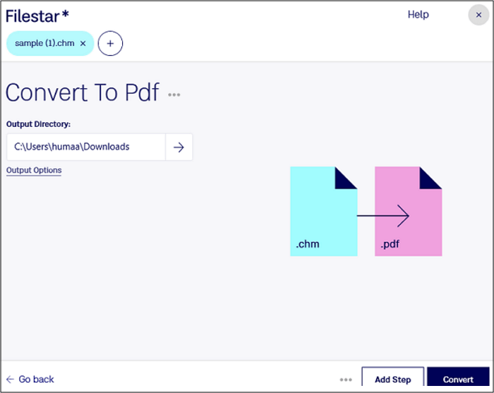Start conversion with the Convert button
The width and height of the screenshot is (494, 393).
(458, 377)
